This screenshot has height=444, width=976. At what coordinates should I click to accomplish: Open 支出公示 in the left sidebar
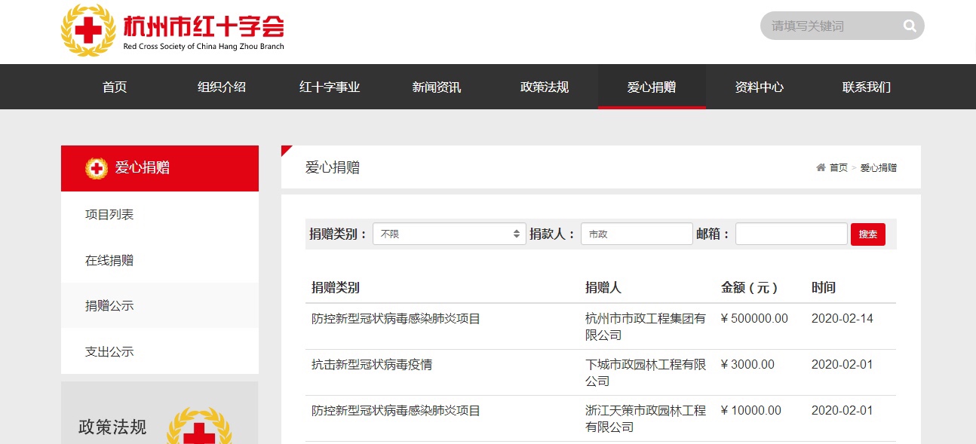(109, 351)
